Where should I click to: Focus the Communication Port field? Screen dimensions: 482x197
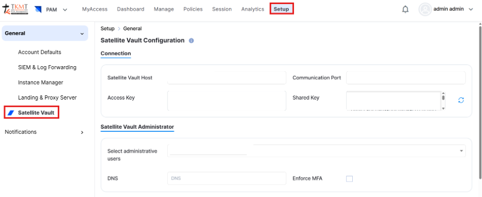[x=406, y=78]
